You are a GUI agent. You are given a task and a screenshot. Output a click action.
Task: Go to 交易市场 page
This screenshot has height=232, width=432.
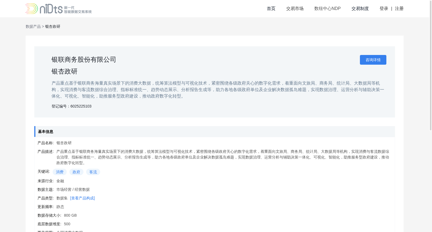(x=295, y=9)
